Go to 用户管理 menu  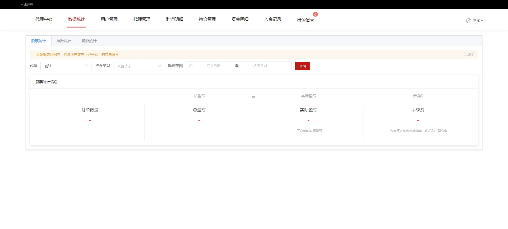pos(109,19)
